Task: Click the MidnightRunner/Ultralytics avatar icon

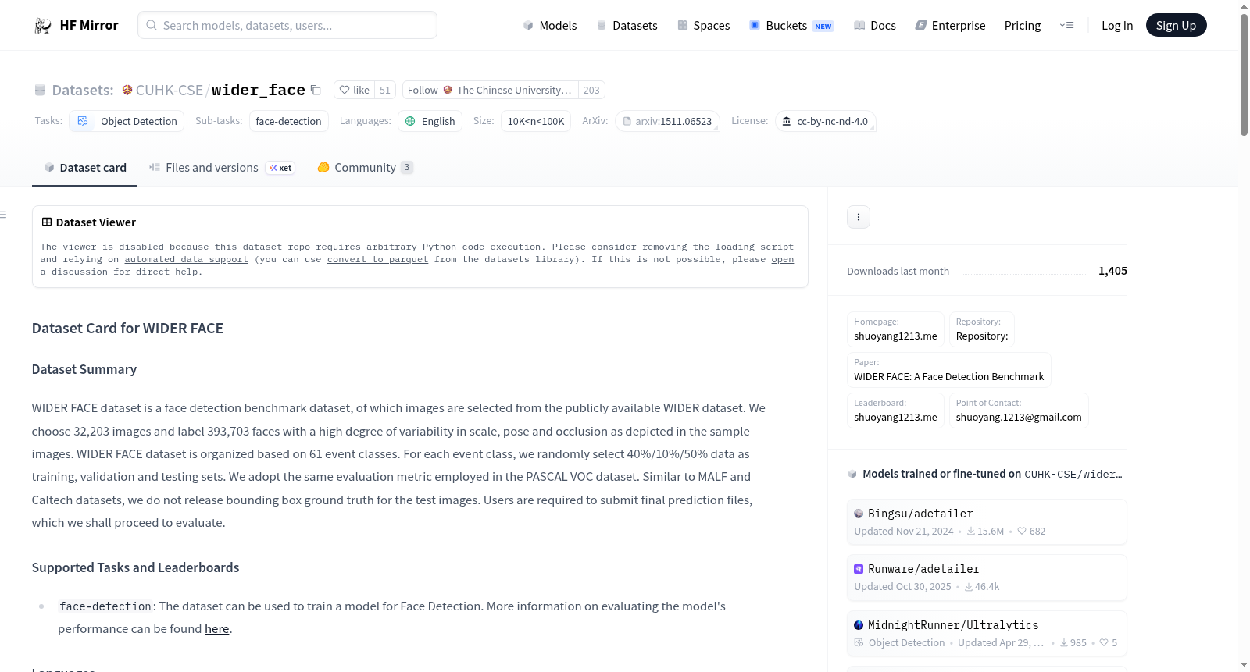Action: pyautogui.click(x=859, y=625)
